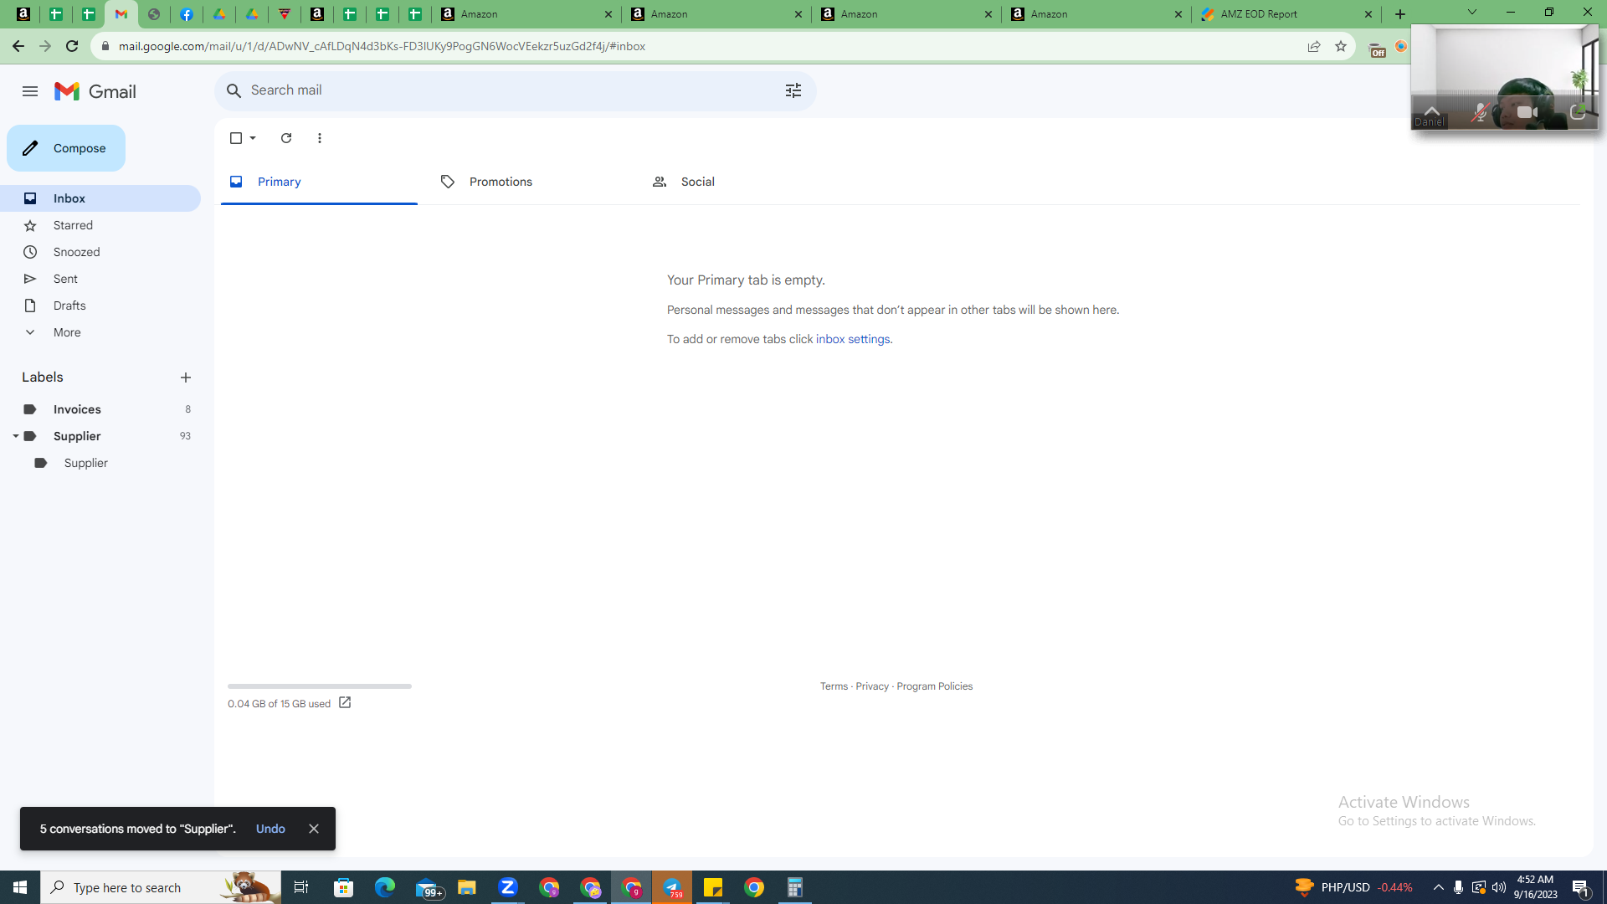Create new label with plus icon
Screen dimensions: 1607x904
(x=186, y=378)
